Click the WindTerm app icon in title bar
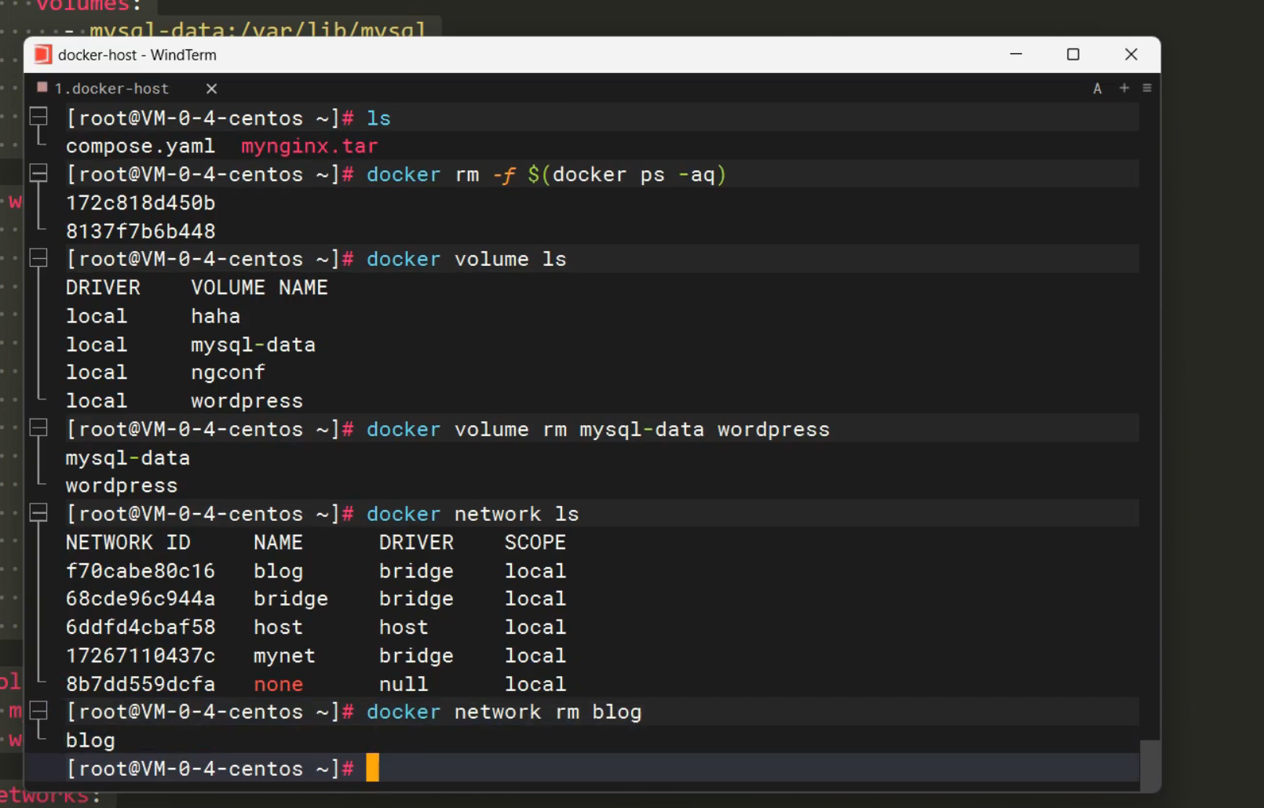This screenshot has height=808, width=1264. [x=43, y=54]
